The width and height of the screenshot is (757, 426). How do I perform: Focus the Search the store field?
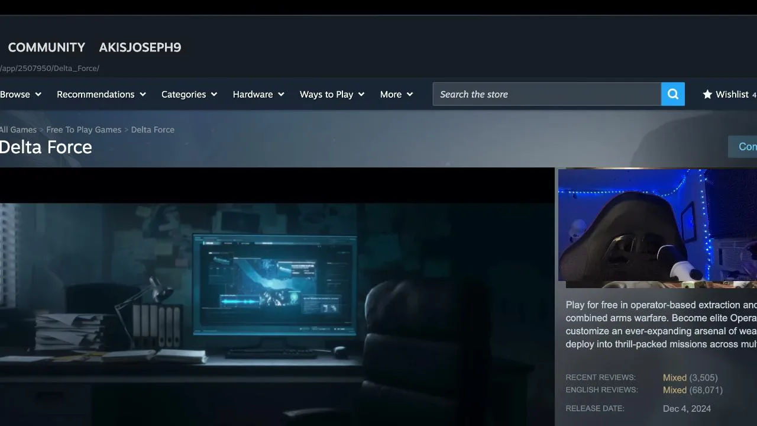tap(547, 94)
